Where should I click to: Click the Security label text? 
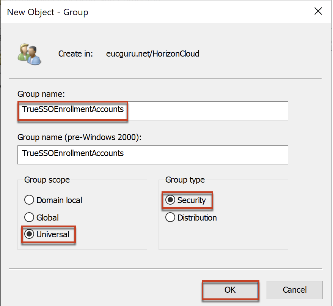coord(192,200)
